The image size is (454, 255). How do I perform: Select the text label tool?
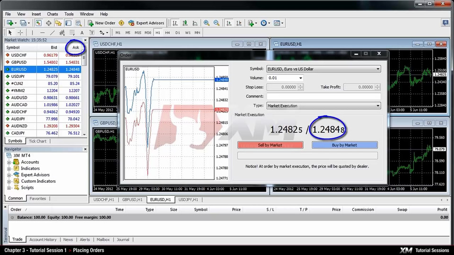(x=92, y=33)
